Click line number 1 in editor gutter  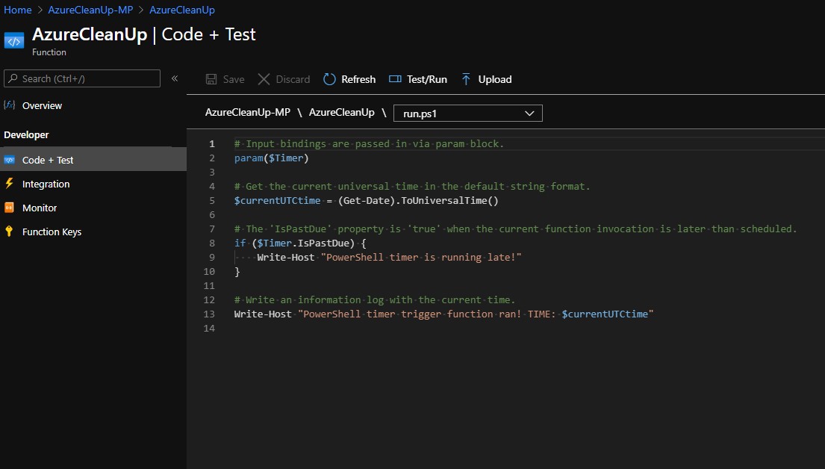212,143
